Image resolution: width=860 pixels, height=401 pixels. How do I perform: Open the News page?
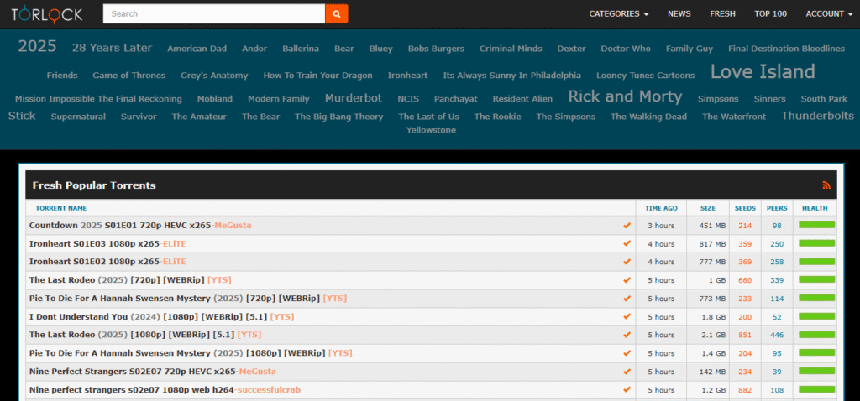(x=679, y=13)
